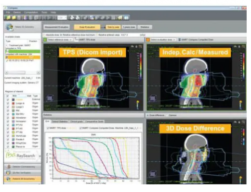Click the green reference dose icon
Viewport: 251px width, 192px height.
(x=45, y=40)
